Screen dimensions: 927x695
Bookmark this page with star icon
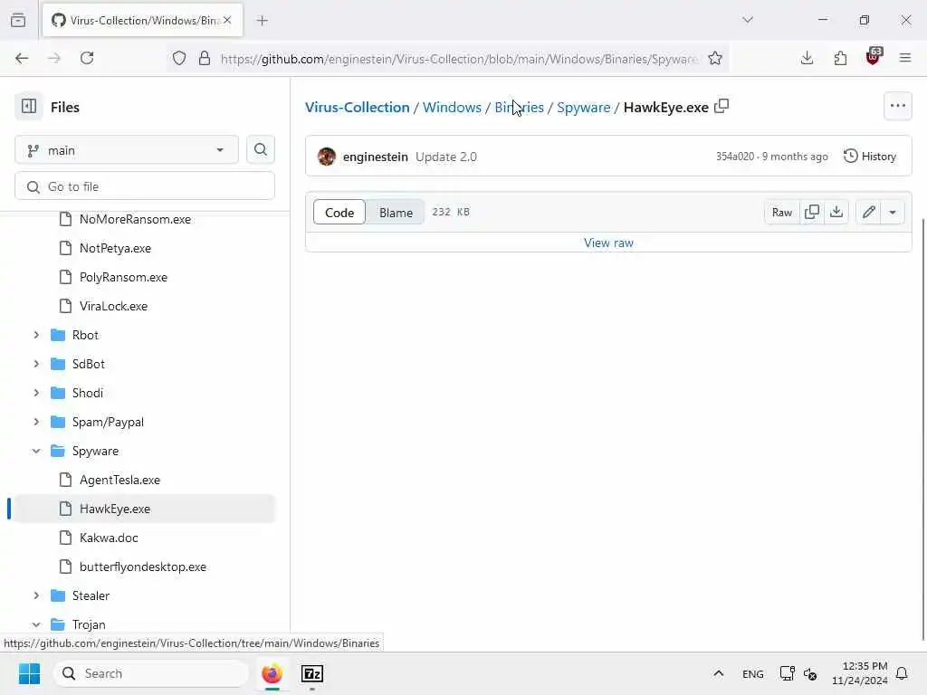pyautogui.click(x=715, y=58)
